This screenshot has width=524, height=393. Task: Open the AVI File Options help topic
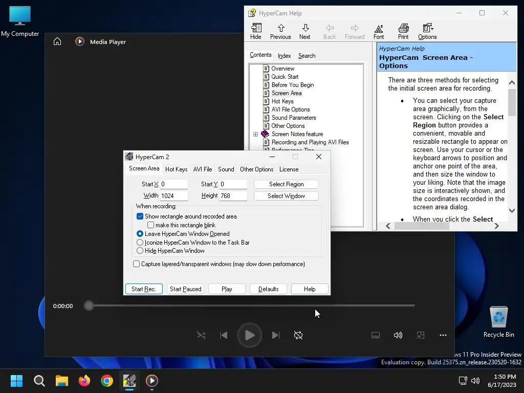(291, 110)
